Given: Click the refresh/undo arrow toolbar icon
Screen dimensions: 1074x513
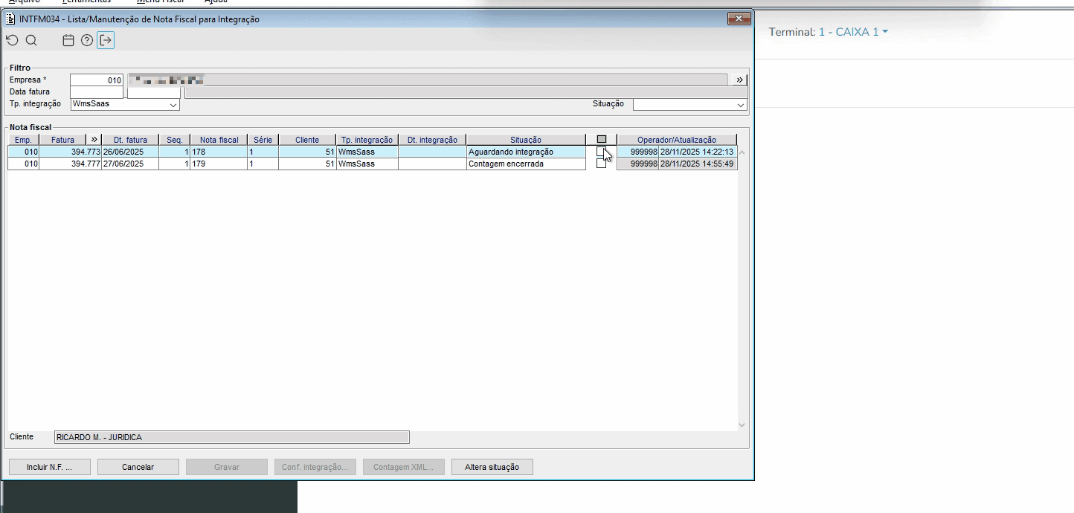Looking at the screenshot, I should pos(12,41).
